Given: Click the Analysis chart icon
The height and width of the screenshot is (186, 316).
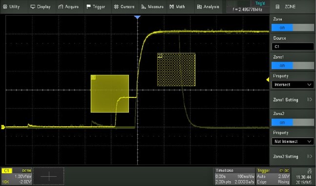Looking at the screenshot, I should (199, 7).
